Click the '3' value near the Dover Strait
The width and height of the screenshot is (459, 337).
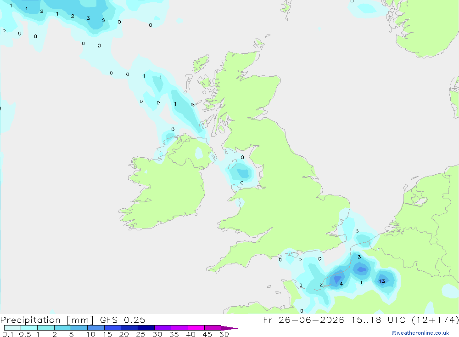359,257
